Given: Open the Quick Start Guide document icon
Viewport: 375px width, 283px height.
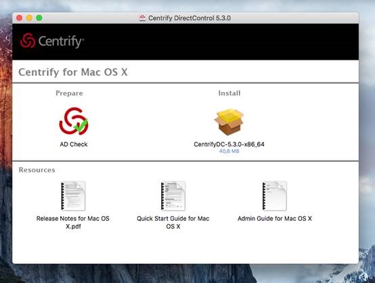Looking at the screenshot, I should point(173,196).
